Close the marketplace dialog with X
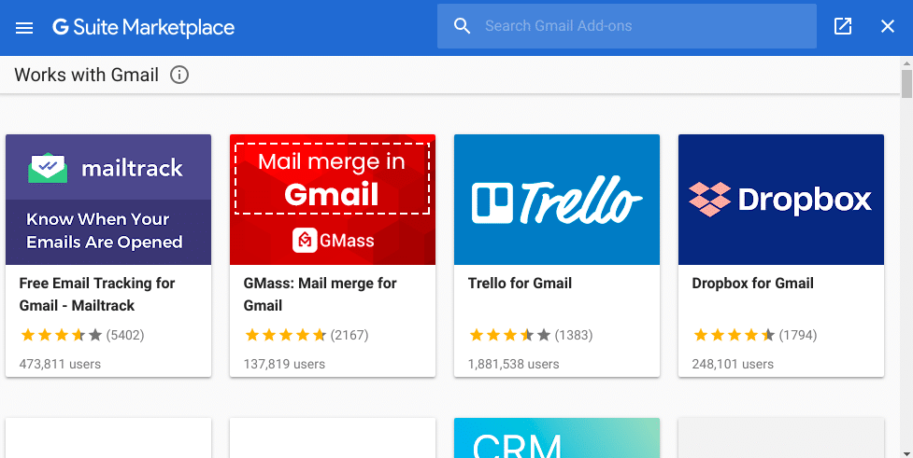Screen dimensions: 913x458 [888, 26]
